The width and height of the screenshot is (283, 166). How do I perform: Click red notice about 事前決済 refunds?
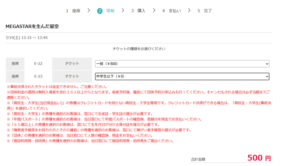[57, 87]
